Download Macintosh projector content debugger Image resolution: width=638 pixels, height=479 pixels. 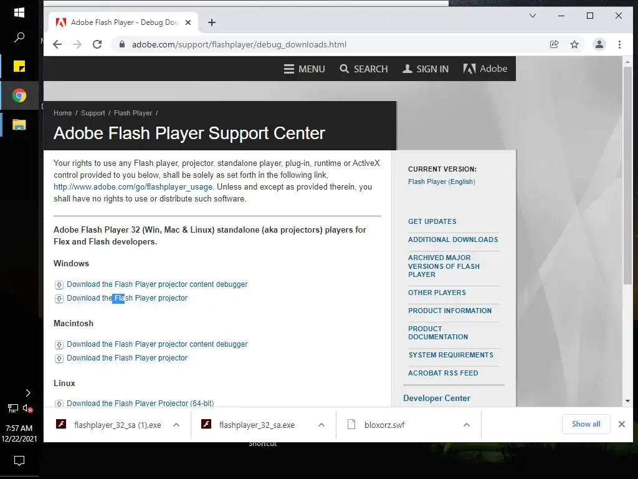(x=157, y=344)
